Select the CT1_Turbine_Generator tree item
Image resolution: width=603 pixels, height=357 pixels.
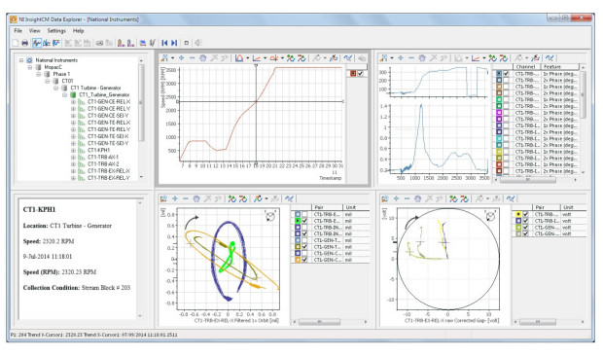(104, 94)
